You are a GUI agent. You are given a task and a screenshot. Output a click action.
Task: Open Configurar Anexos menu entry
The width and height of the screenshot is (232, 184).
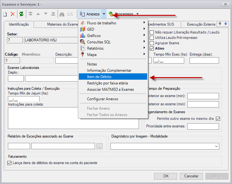[113, 99]
